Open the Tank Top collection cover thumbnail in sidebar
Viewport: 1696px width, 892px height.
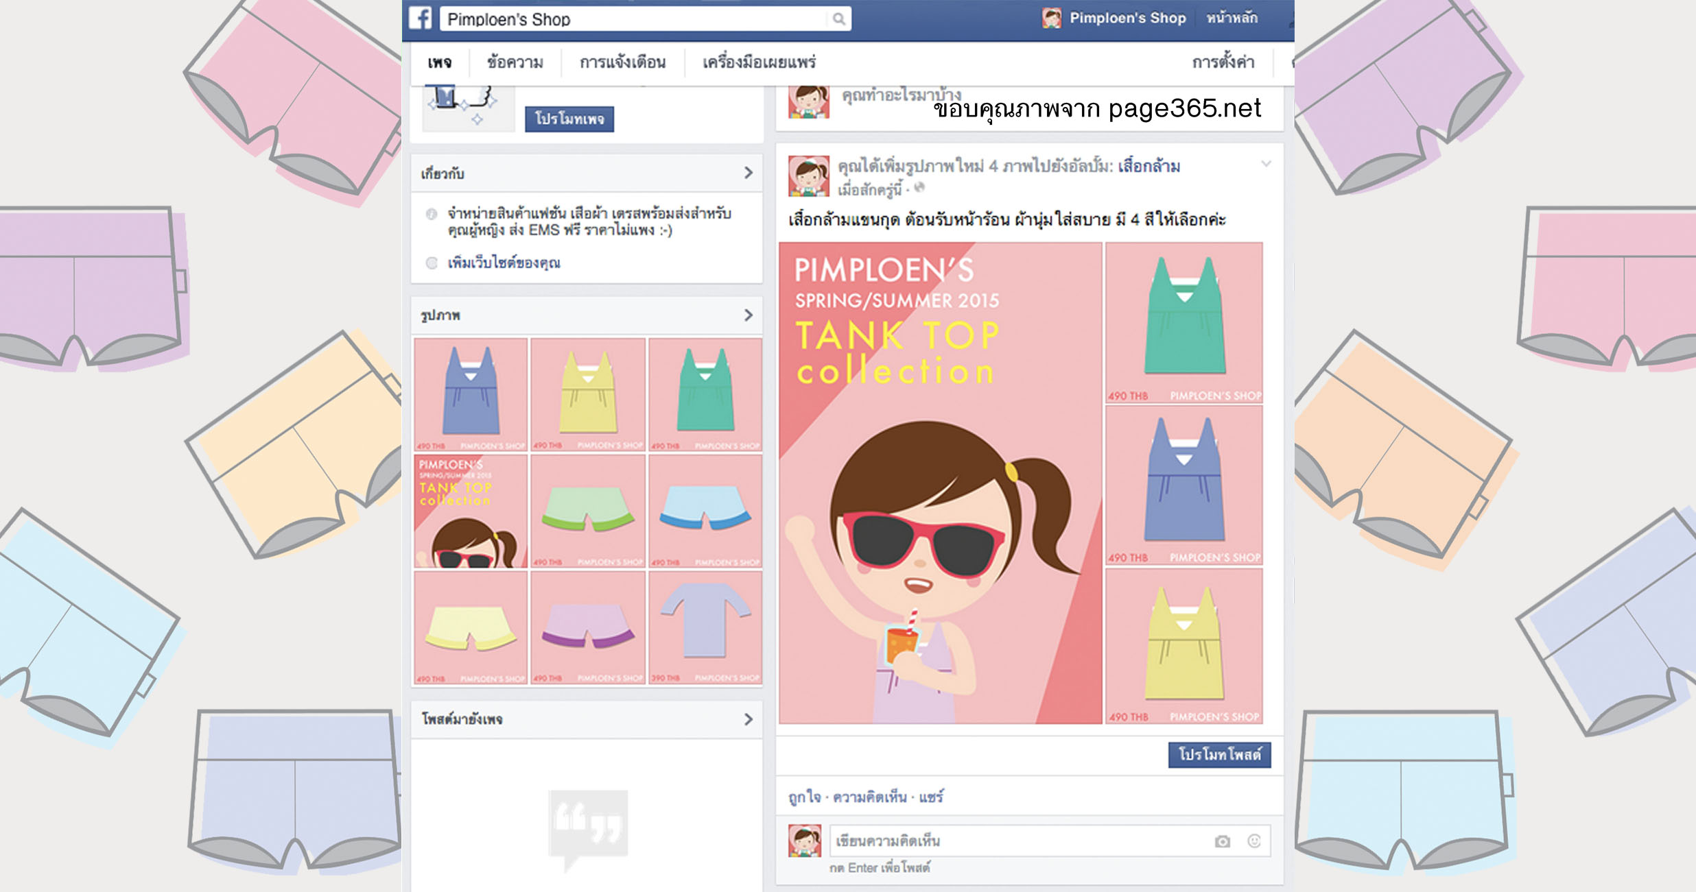[x=471, y=511]
